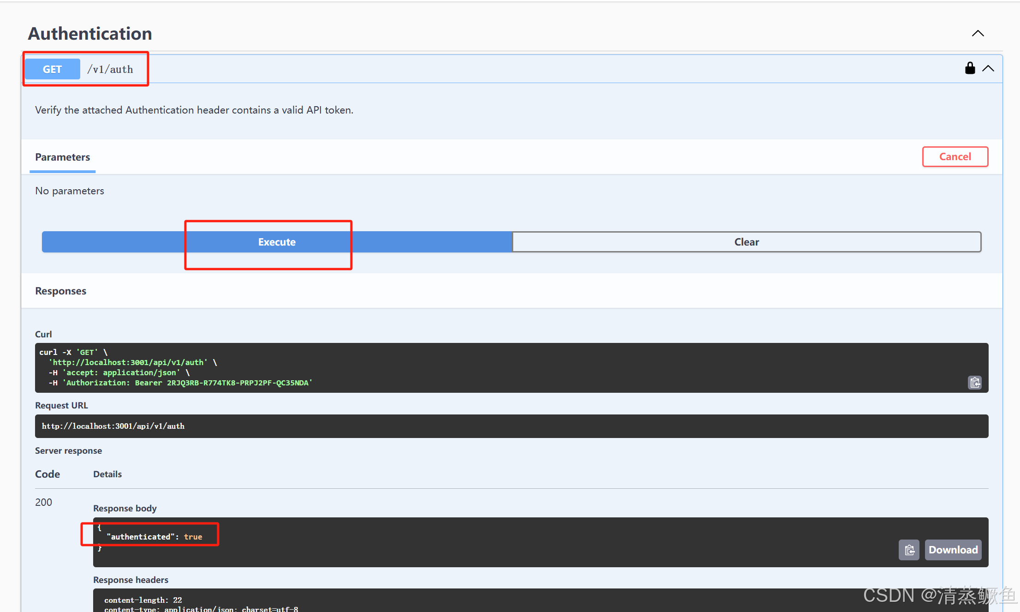Click the endpoint description text

click(194, 110)
